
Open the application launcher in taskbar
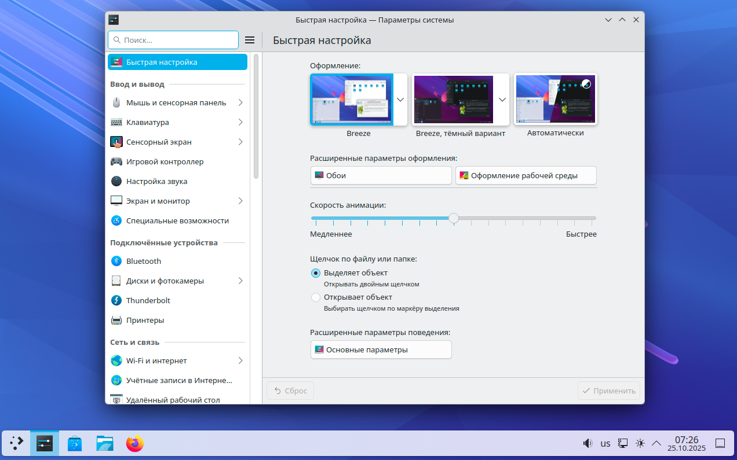[17, 444]
